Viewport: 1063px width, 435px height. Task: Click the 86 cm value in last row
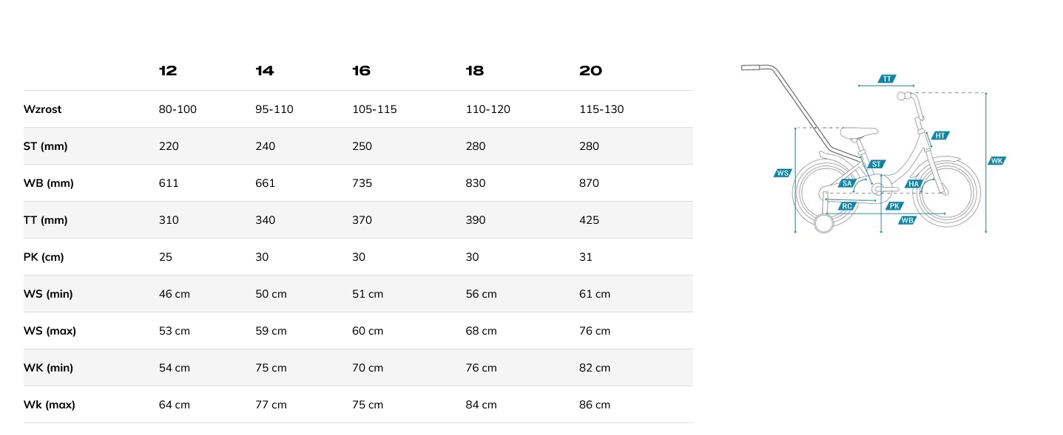[x=595, y=405]
